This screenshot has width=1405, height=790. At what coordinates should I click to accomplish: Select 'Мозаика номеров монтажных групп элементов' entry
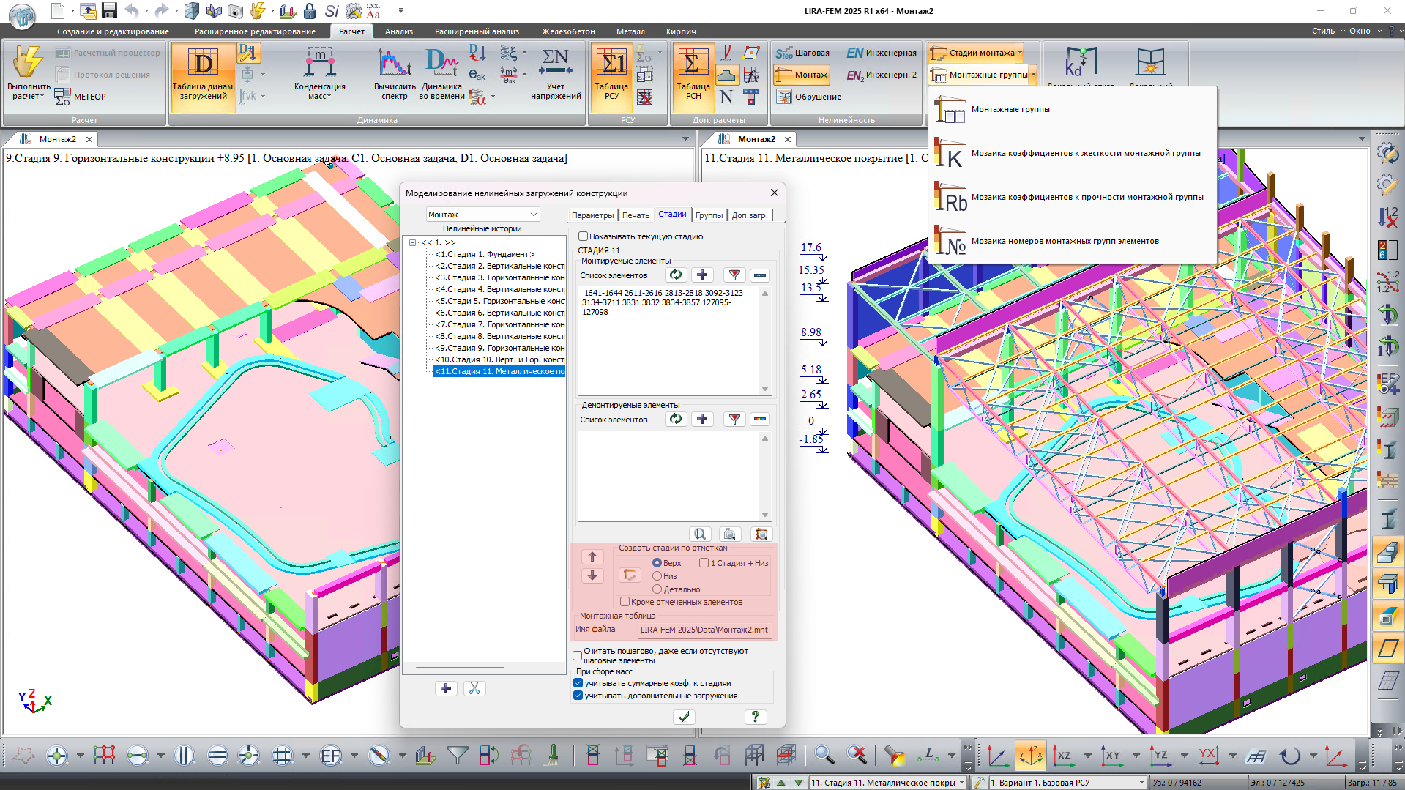pos(1065,241)
